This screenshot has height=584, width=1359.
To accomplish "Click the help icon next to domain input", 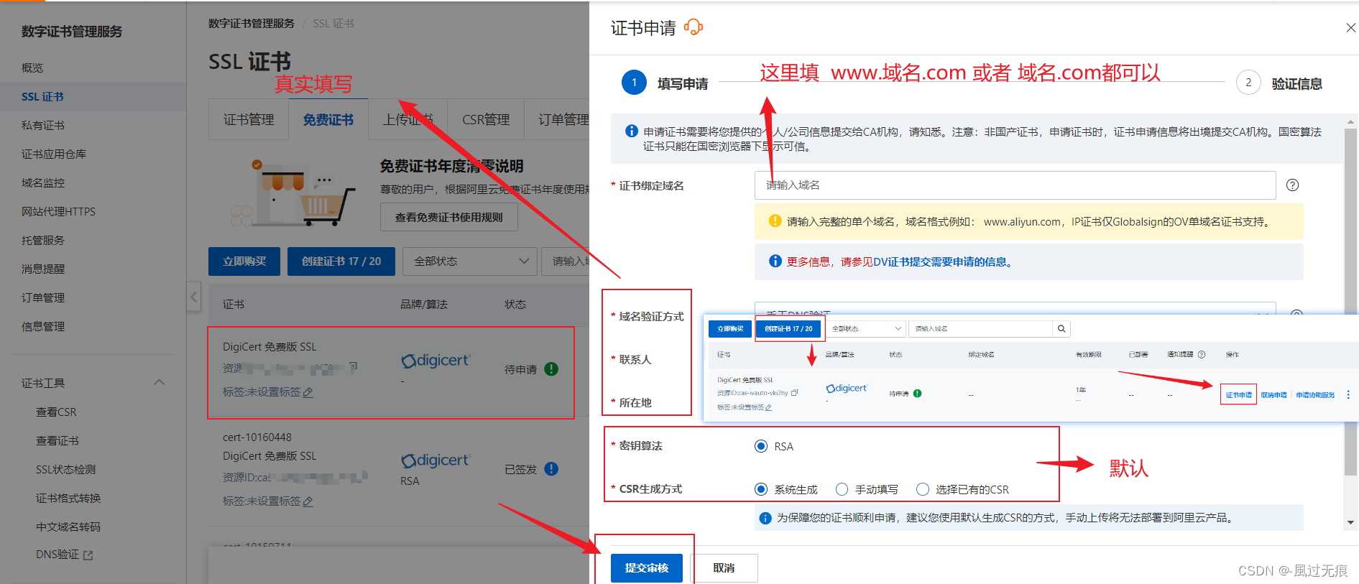I will coord(1292,185).
